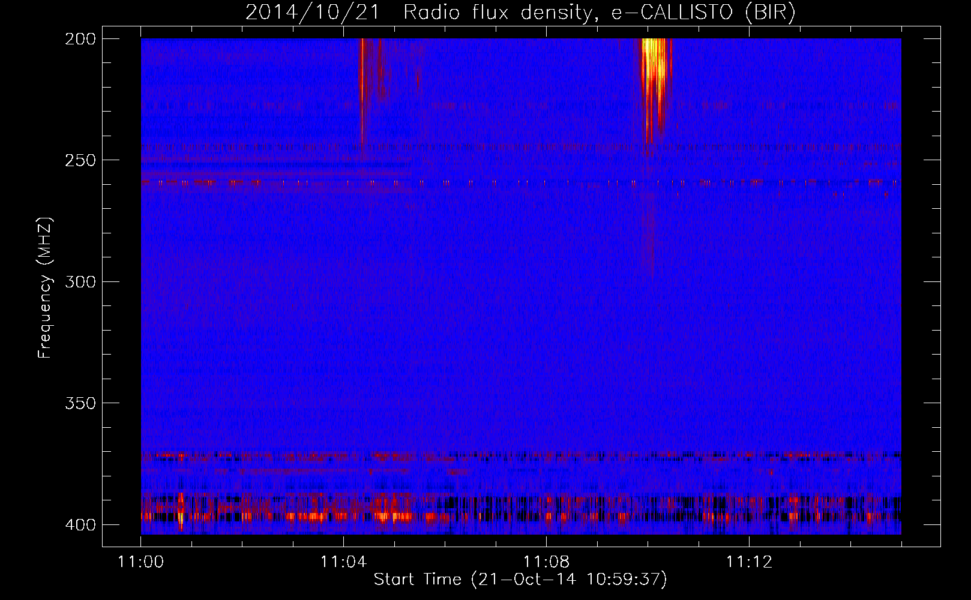Click the 11:04 time tick label
This screenshot has width=971, height=600.
[343, 562]
